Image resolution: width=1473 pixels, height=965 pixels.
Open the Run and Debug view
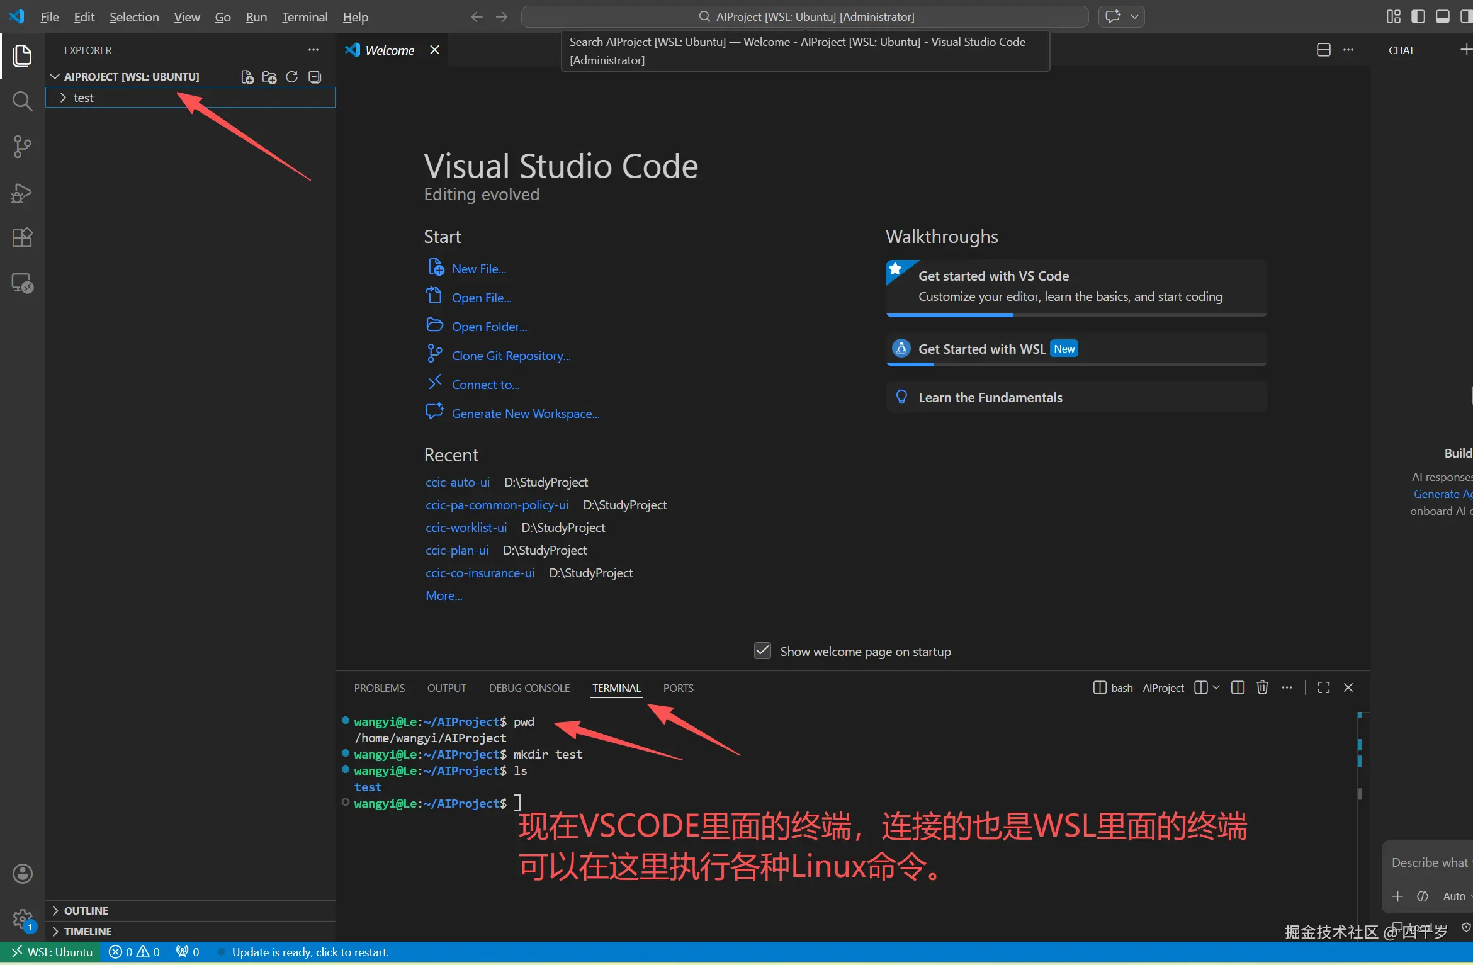(22, 193)
